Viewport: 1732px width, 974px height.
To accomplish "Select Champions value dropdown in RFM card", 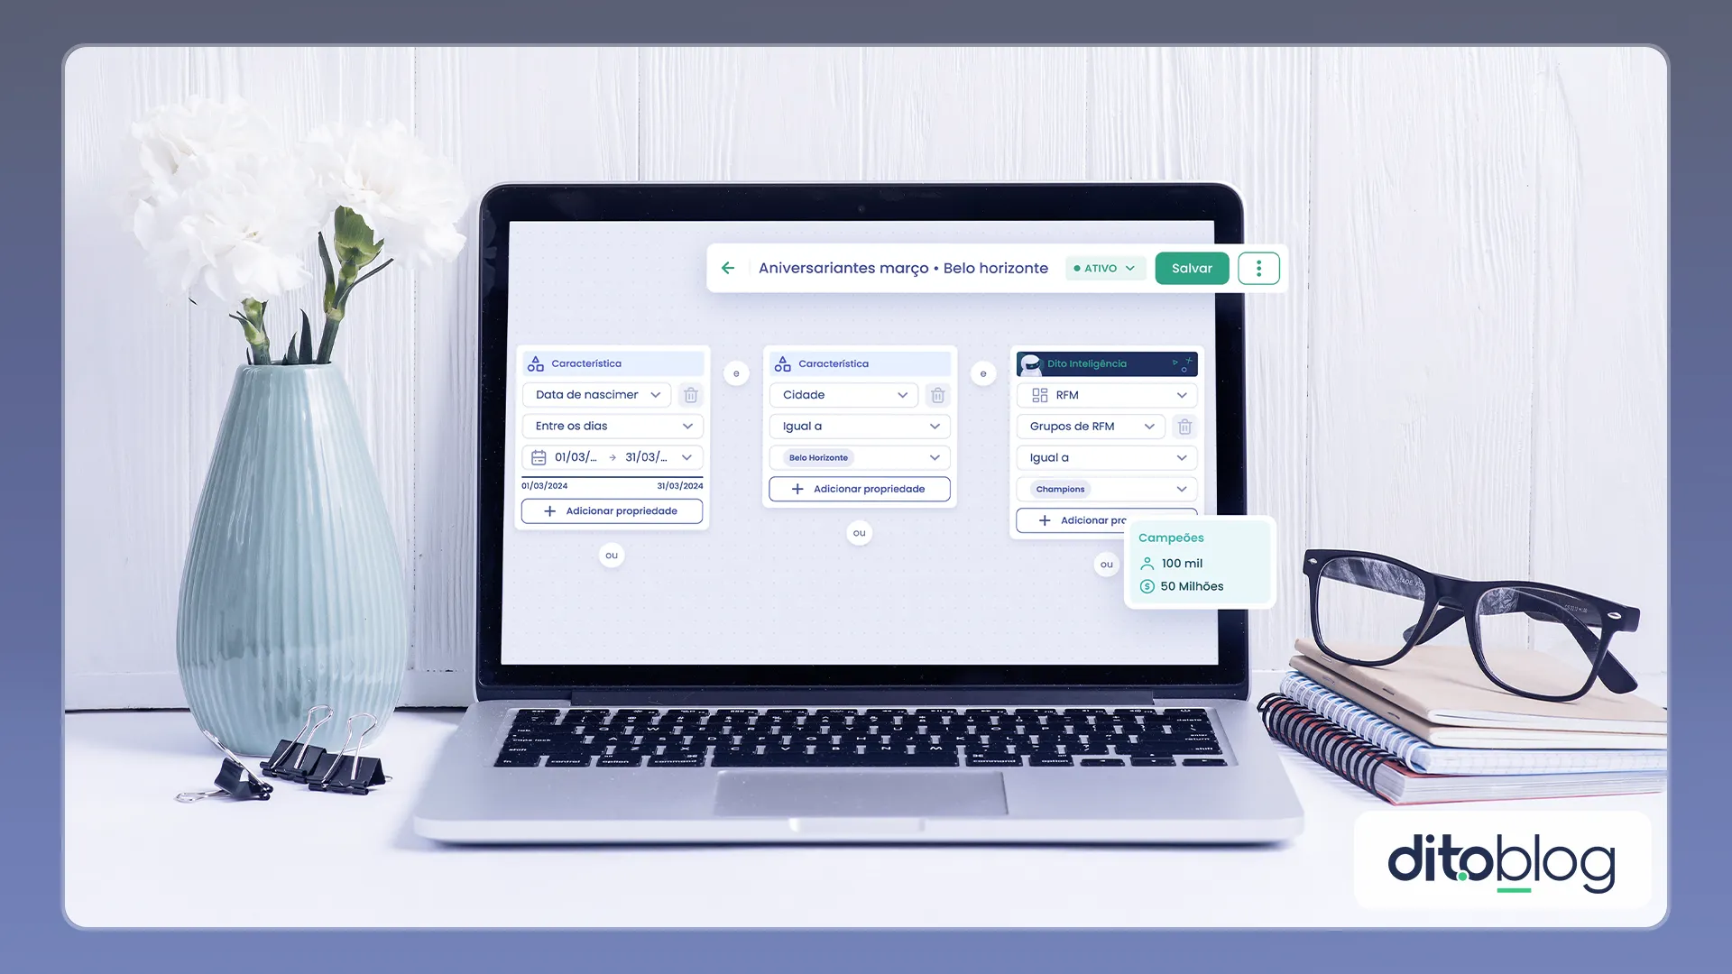I will (x=1106, y=489).
